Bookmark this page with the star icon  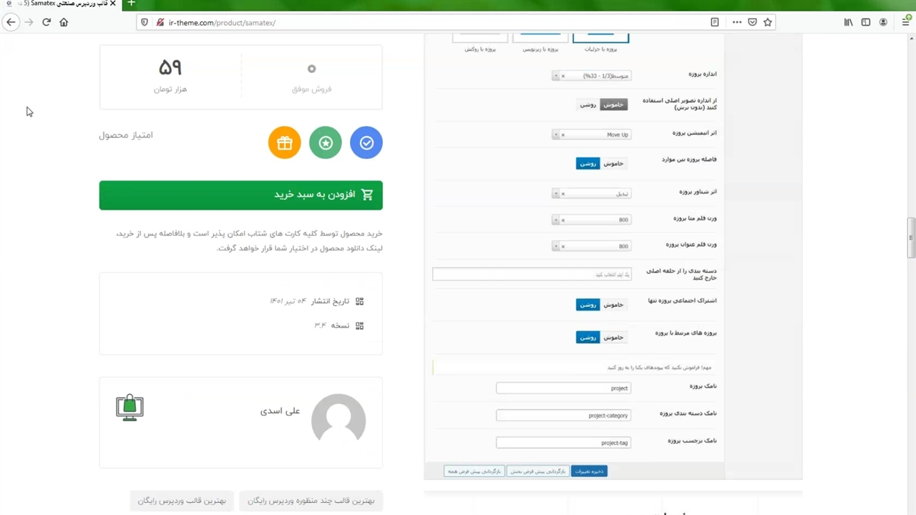coord(768,22)
